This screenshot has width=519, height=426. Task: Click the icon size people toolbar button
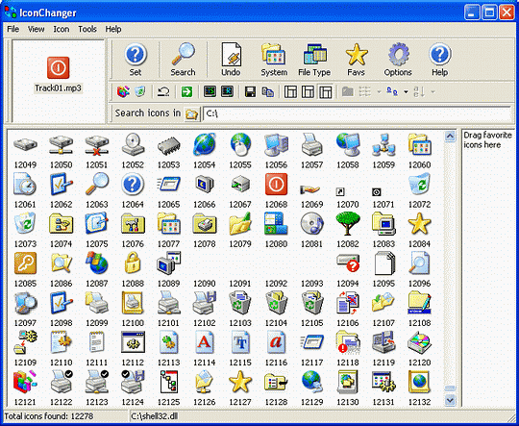392,91
